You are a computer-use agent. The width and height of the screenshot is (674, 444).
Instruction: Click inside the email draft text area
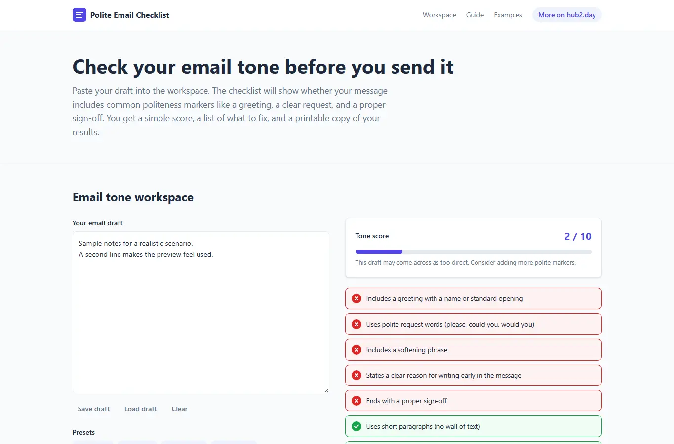coord(201,312)
